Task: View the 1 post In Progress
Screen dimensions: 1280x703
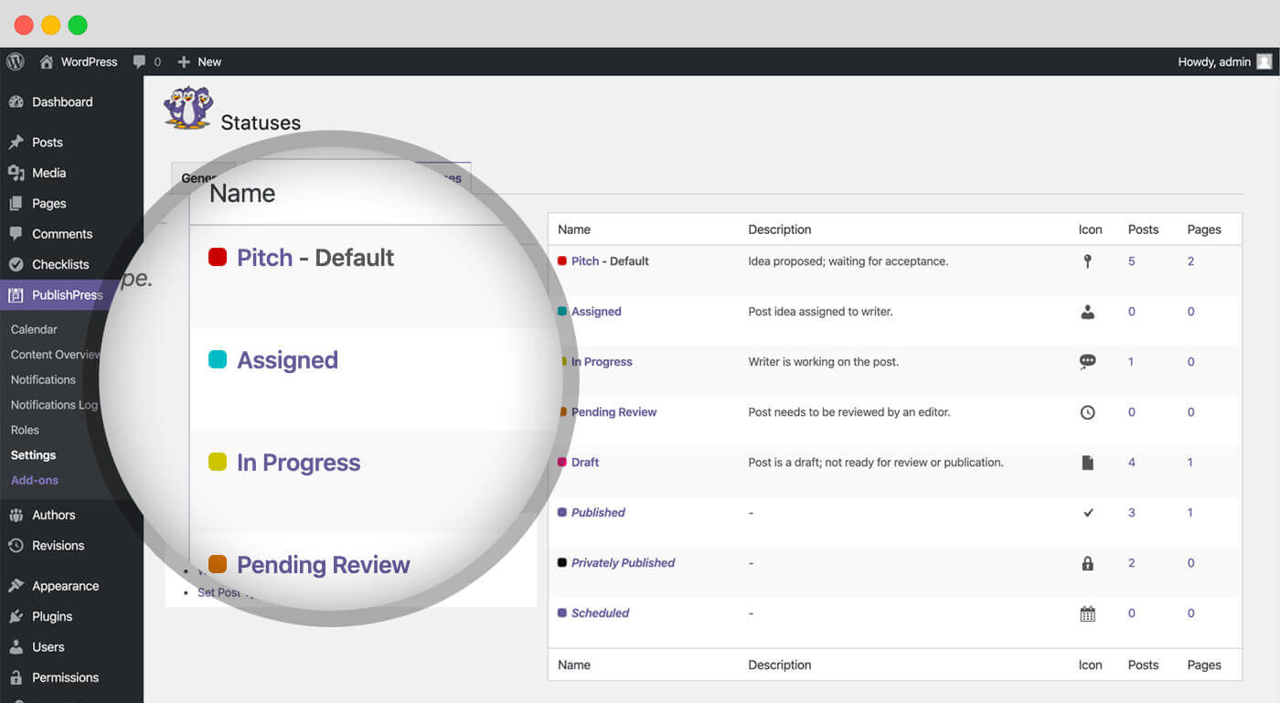Action: pos(1131,362)
